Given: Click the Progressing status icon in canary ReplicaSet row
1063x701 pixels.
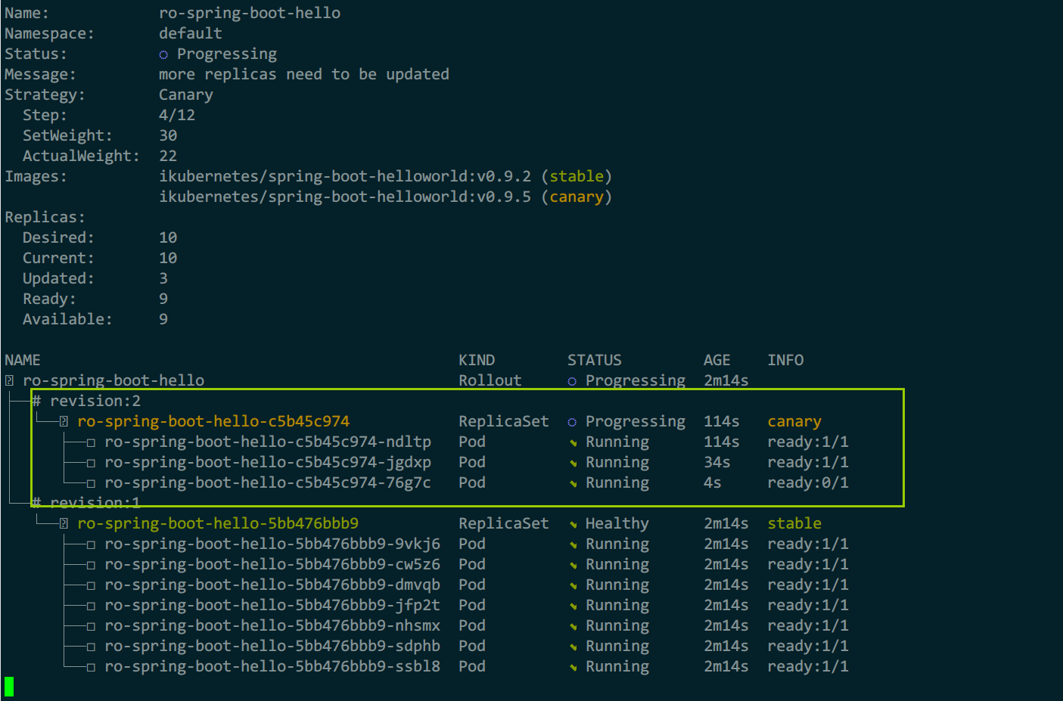Looking at the screenshot, I should [x=572, y=422].
